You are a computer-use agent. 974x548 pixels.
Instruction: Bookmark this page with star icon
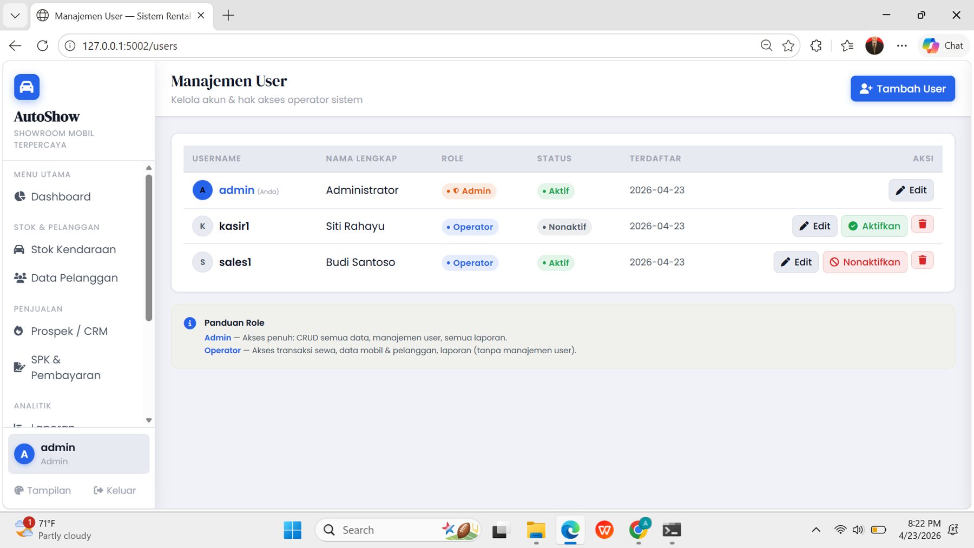click(x=788, y=46)
